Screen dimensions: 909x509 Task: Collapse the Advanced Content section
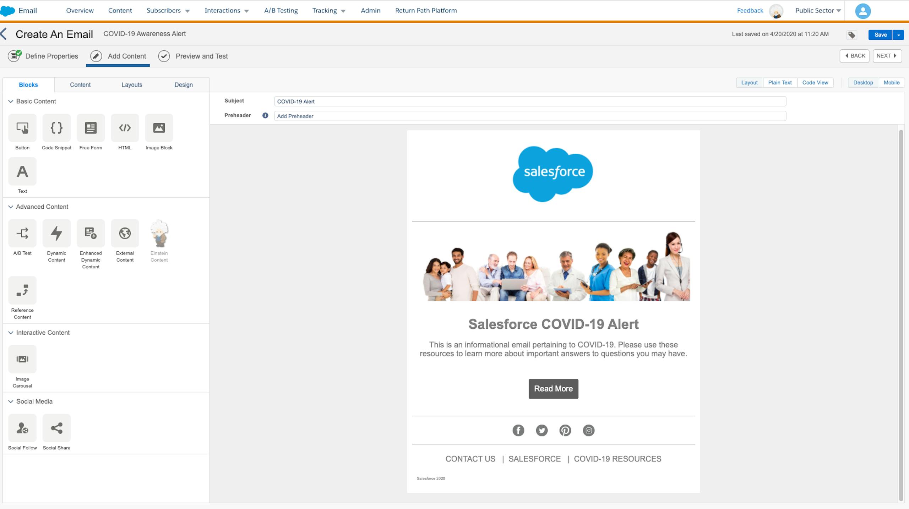coord(11,207)
